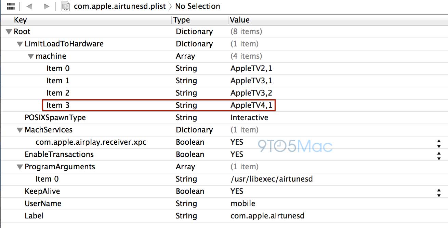Click the plist file icon in the jump bar

pos(65,6)
